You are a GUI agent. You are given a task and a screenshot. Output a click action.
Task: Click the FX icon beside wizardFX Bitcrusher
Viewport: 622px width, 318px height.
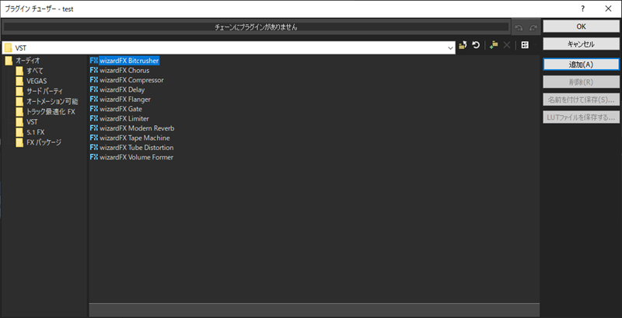tap(94, 61)
